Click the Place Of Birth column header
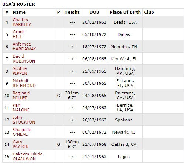184x164 pixels. click(x=125, y=12)
